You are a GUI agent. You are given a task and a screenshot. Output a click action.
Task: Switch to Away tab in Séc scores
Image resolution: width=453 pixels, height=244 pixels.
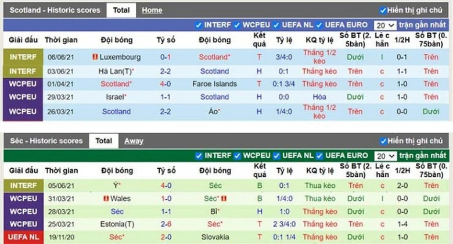click(134, 141)
